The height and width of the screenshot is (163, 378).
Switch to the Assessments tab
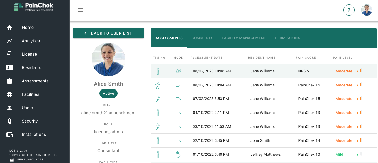(169, 38)
